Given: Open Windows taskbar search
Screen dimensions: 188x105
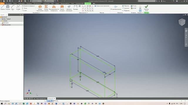Looking at the screenshot, I should [x=5, y=104].
